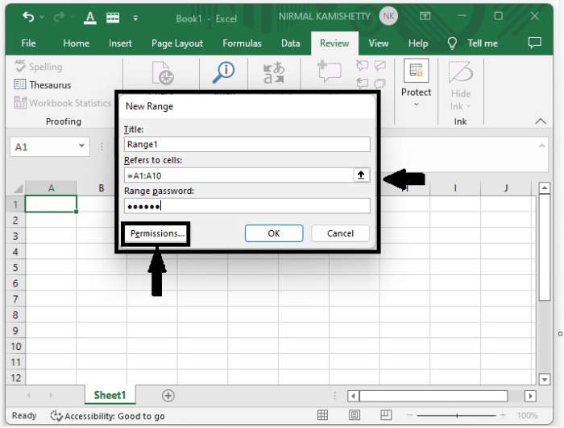
Task: Click the Hide Ink button
Action: point(460,85)
